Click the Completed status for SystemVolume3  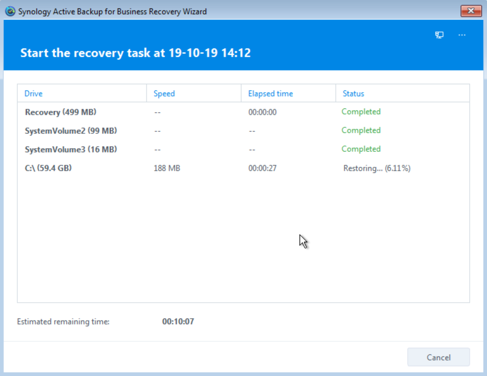(361, 149)
